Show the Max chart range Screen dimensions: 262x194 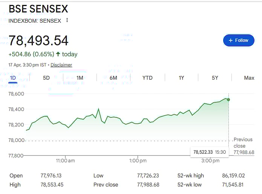tap(249, 78)
